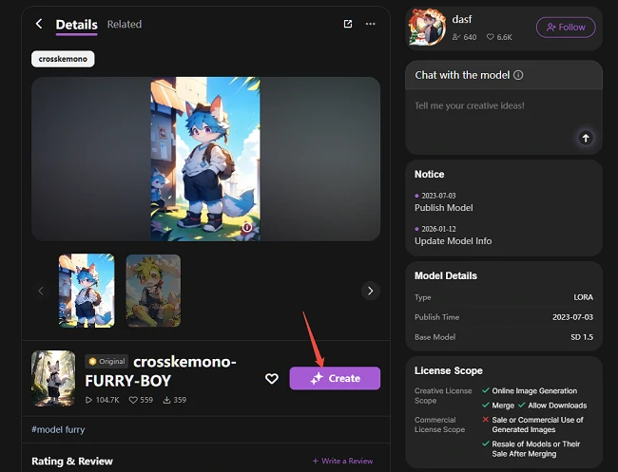Select the crosskemono version tag
618x472 pixels.
click(63, 59)
